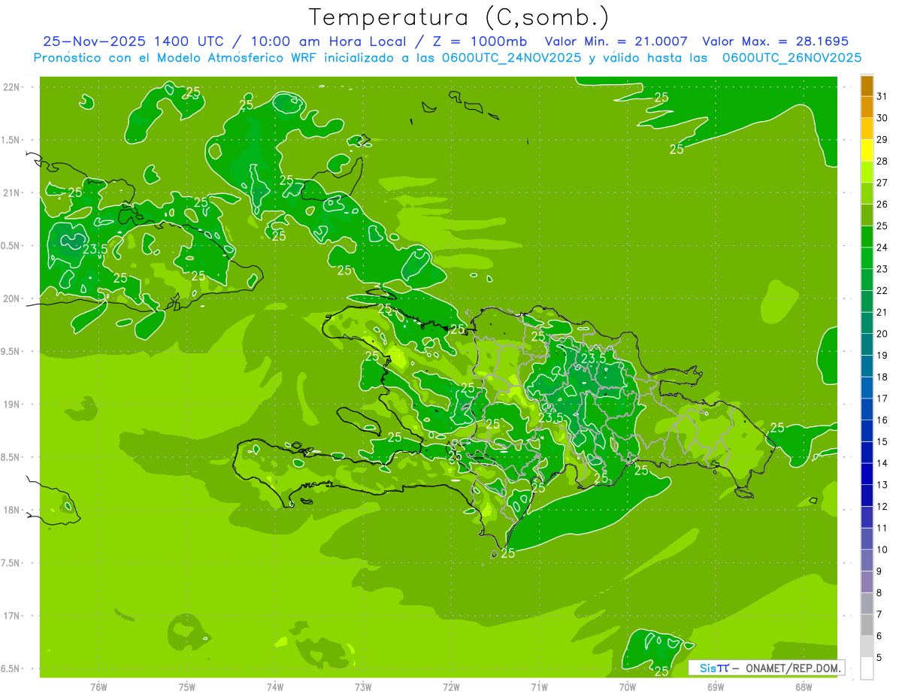
Task: Pick the legend swatch between 24 and 25
Action: (867, 237)
